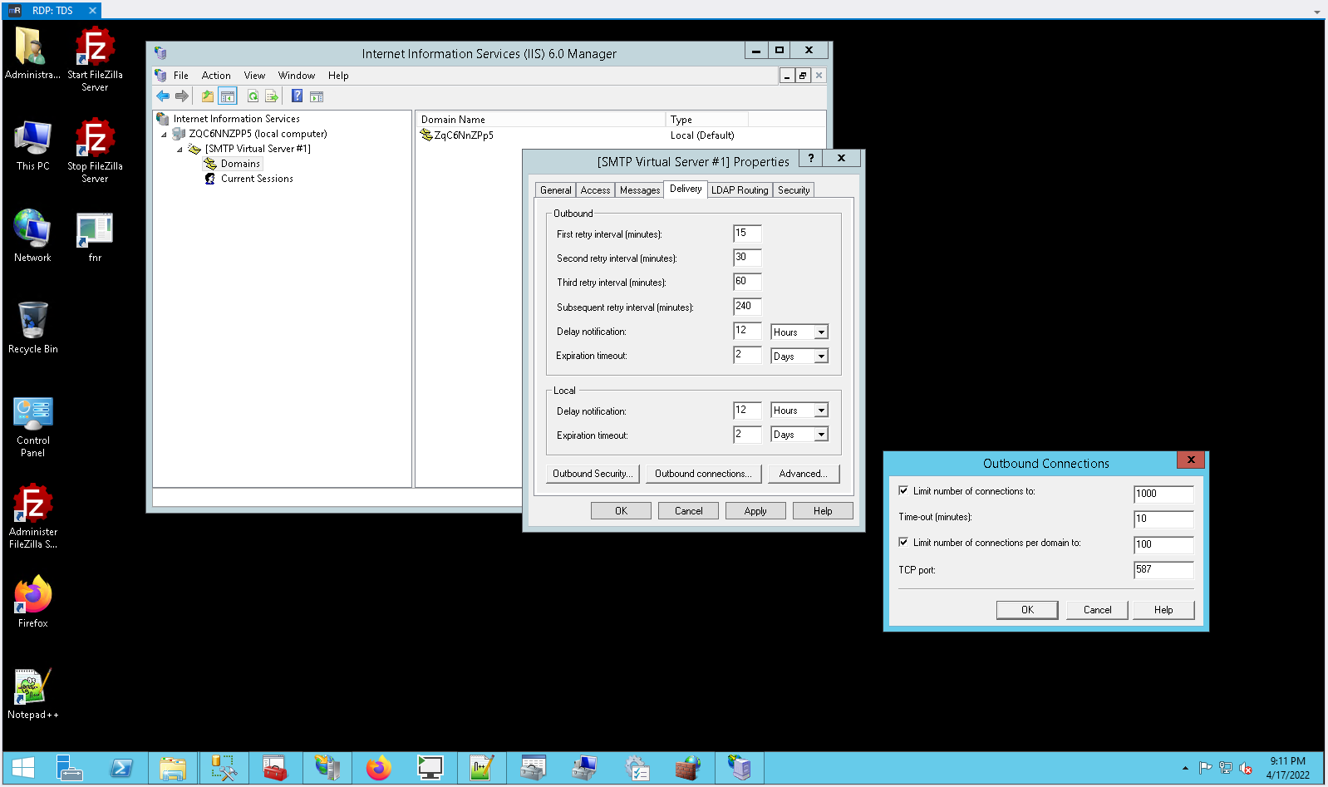Select Domains in the console tree

(x=240, y=164)
